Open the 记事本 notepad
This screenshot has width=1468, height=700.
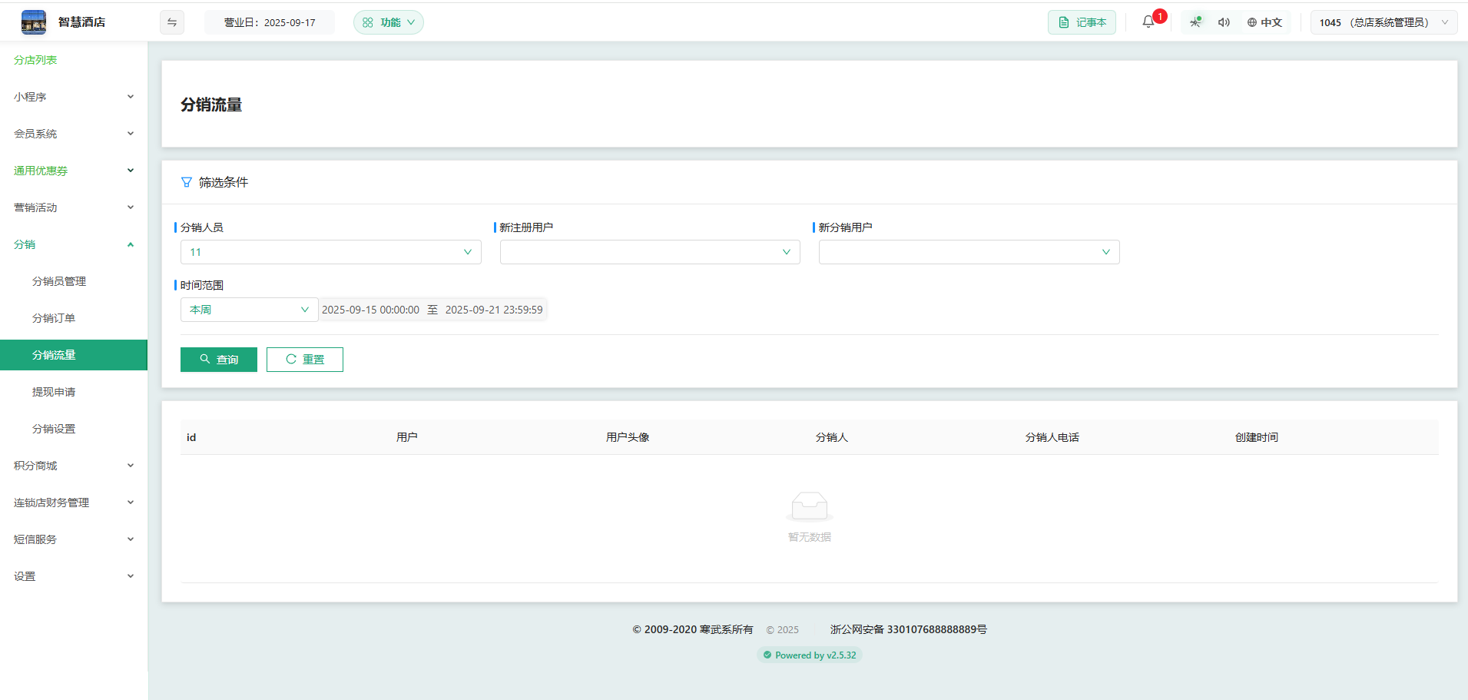pyautogui.click(x=1082, y=22)
